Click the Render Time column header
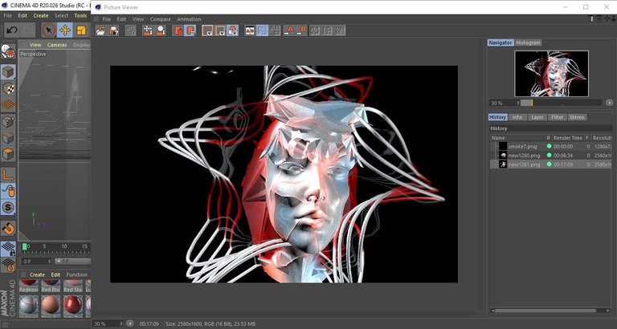The height and width of the screenshot is (329, 617). point(567,138)
